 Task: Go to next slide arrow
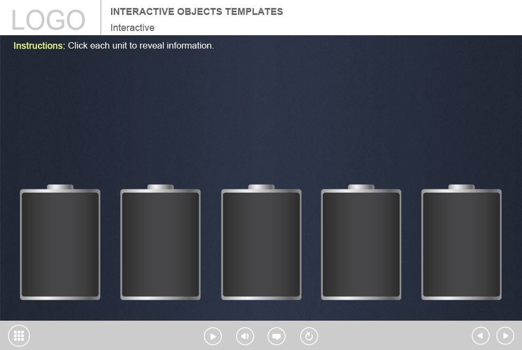click(x=505, y=336)
